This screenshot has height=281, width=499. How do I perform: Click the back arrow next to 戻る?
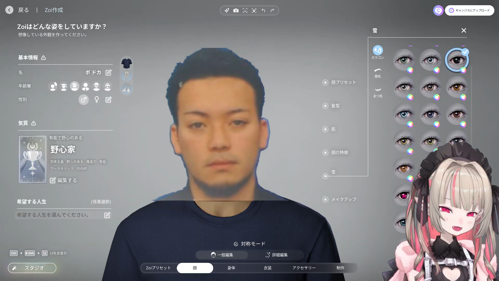coord(9,10)
